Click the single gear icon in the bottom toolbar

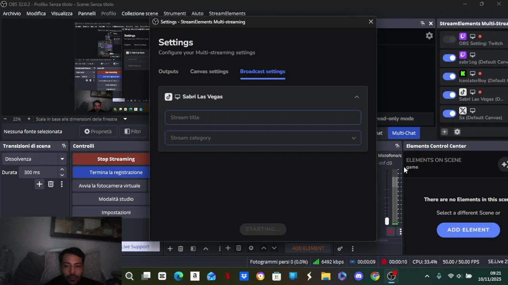(x=251, y=248)
